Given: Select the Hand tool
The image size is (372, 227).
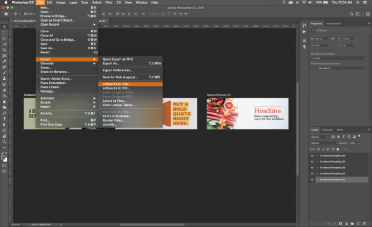Looking at the screenshot, I should pos(4,136).
